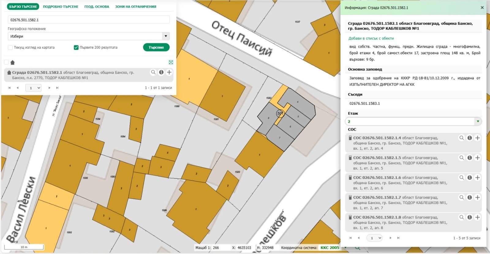Add search result building to list
Image resolution: width=490 pixels, height=254 pixels.
pos(169,72)
